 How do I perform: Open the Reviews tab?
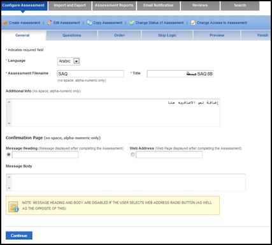[x=200, y=6]
